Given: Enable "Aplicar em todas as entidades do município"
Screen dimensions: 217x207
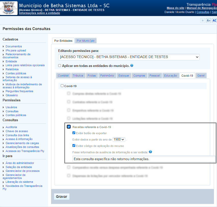Looking at the screenshot, I should point(59,66).
